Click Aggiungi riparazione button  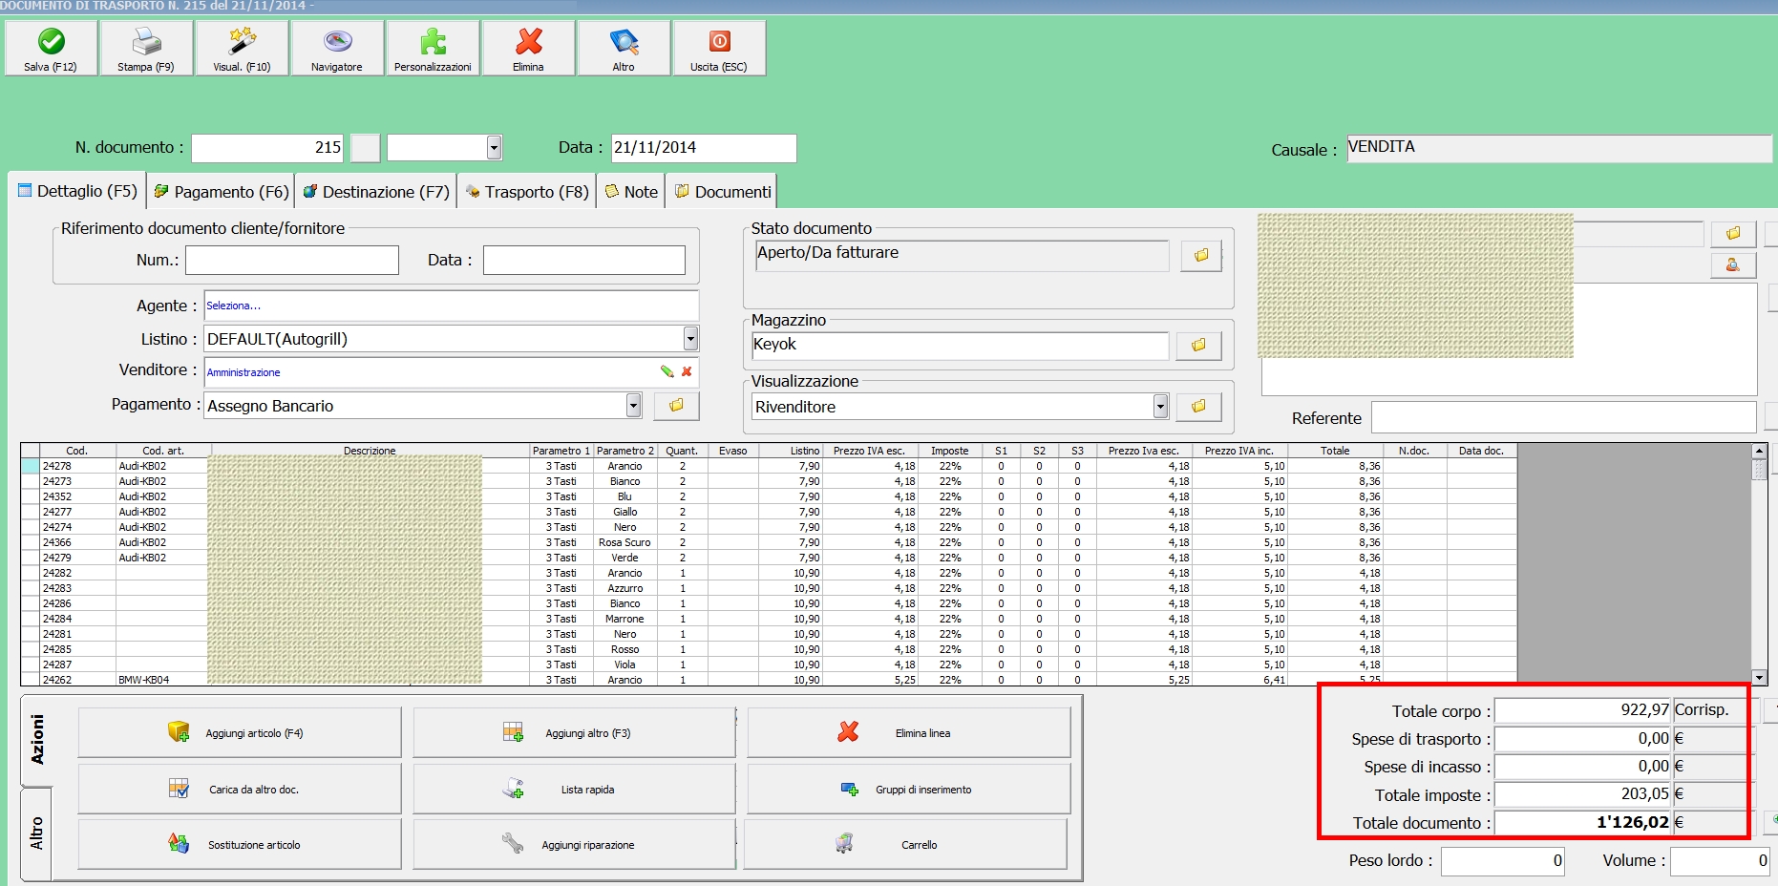coord(574,844)
